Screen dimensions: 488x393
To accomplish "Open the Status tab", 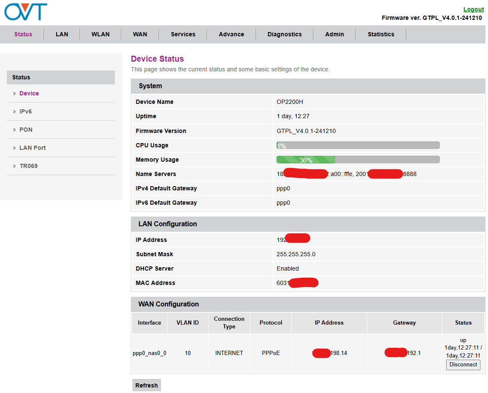I will [23, 34].
